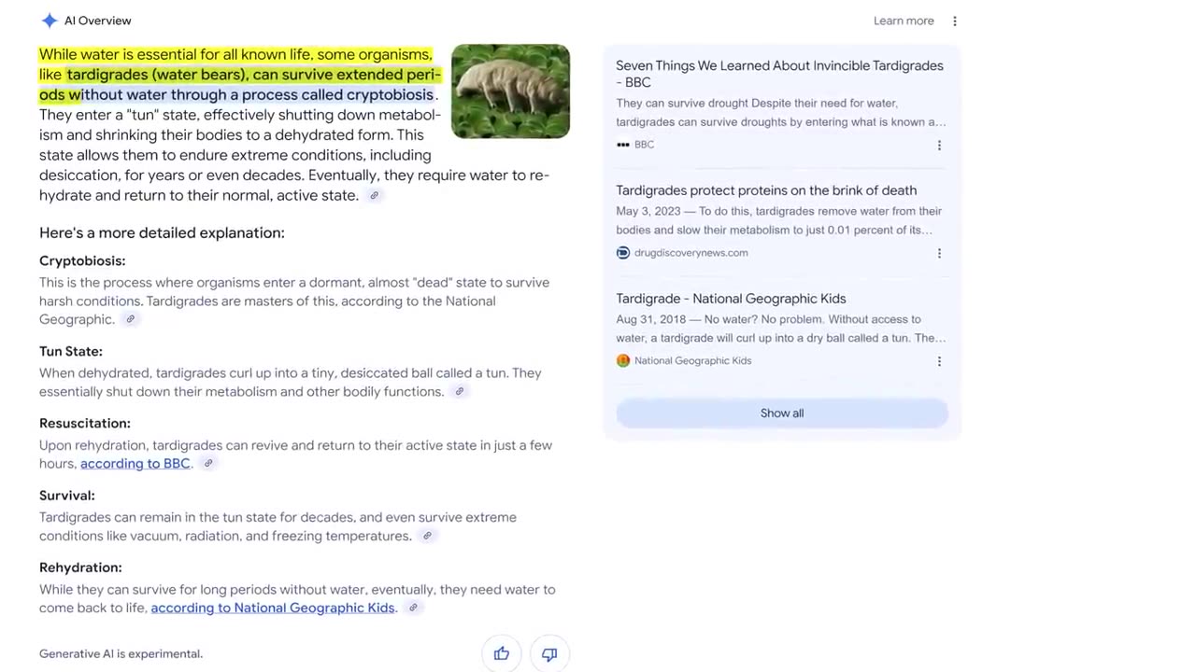
Task: Open 'Tardigrades protect proteins on the brink of death'
Action: coord(766,190)
